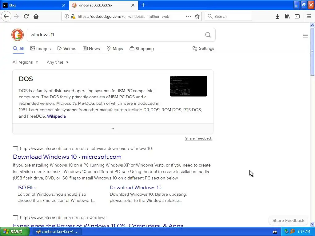315x236 pixels.
Task: Open a new browser tab
Action: [x=143, y=5]
